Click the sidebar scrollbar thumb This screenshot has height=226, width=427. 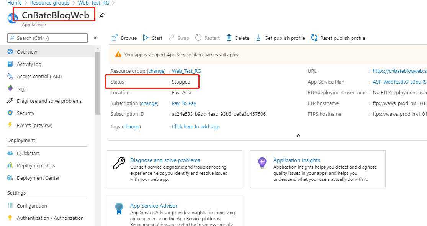click(x=98, y=83)
